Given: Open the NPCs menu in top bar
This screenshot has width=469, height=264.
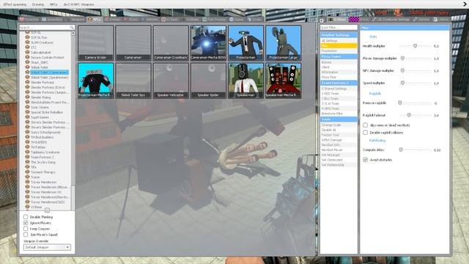Looking at the screenshot, I should tap(53, 4).
